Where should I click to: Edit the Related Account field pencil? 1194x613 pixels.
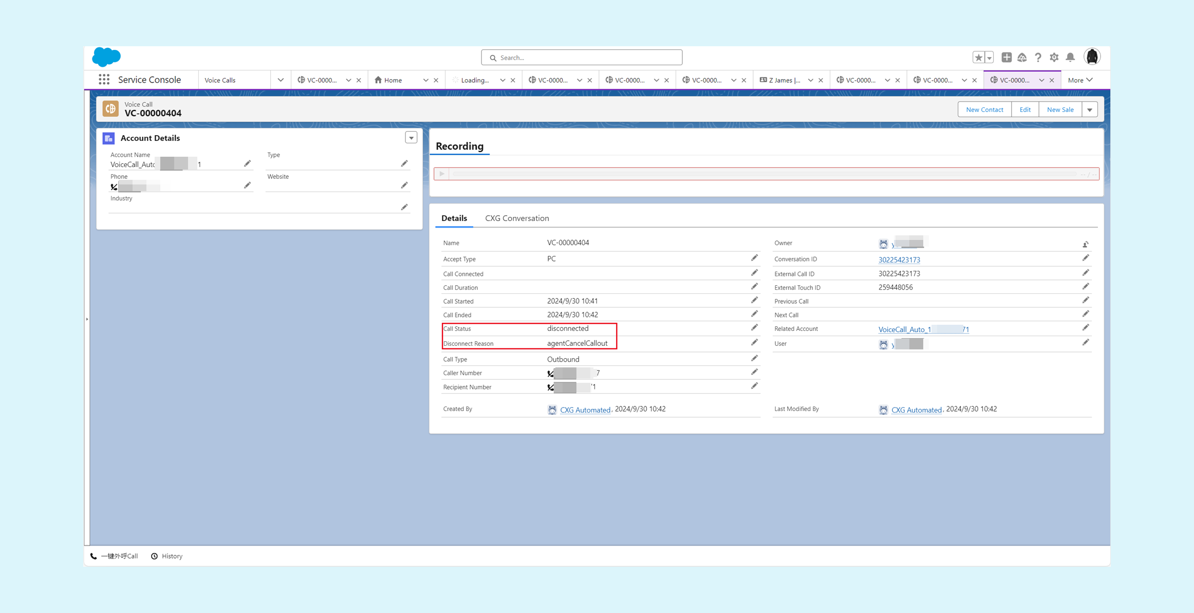click(x=1085, y=328)
